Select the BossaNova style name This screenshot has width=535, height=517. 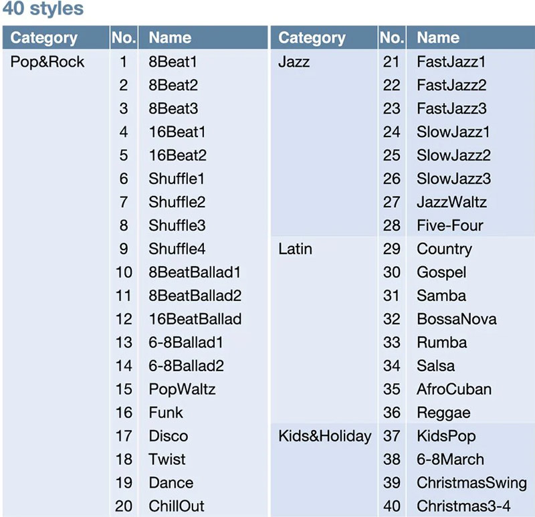(x=457, y=319)
